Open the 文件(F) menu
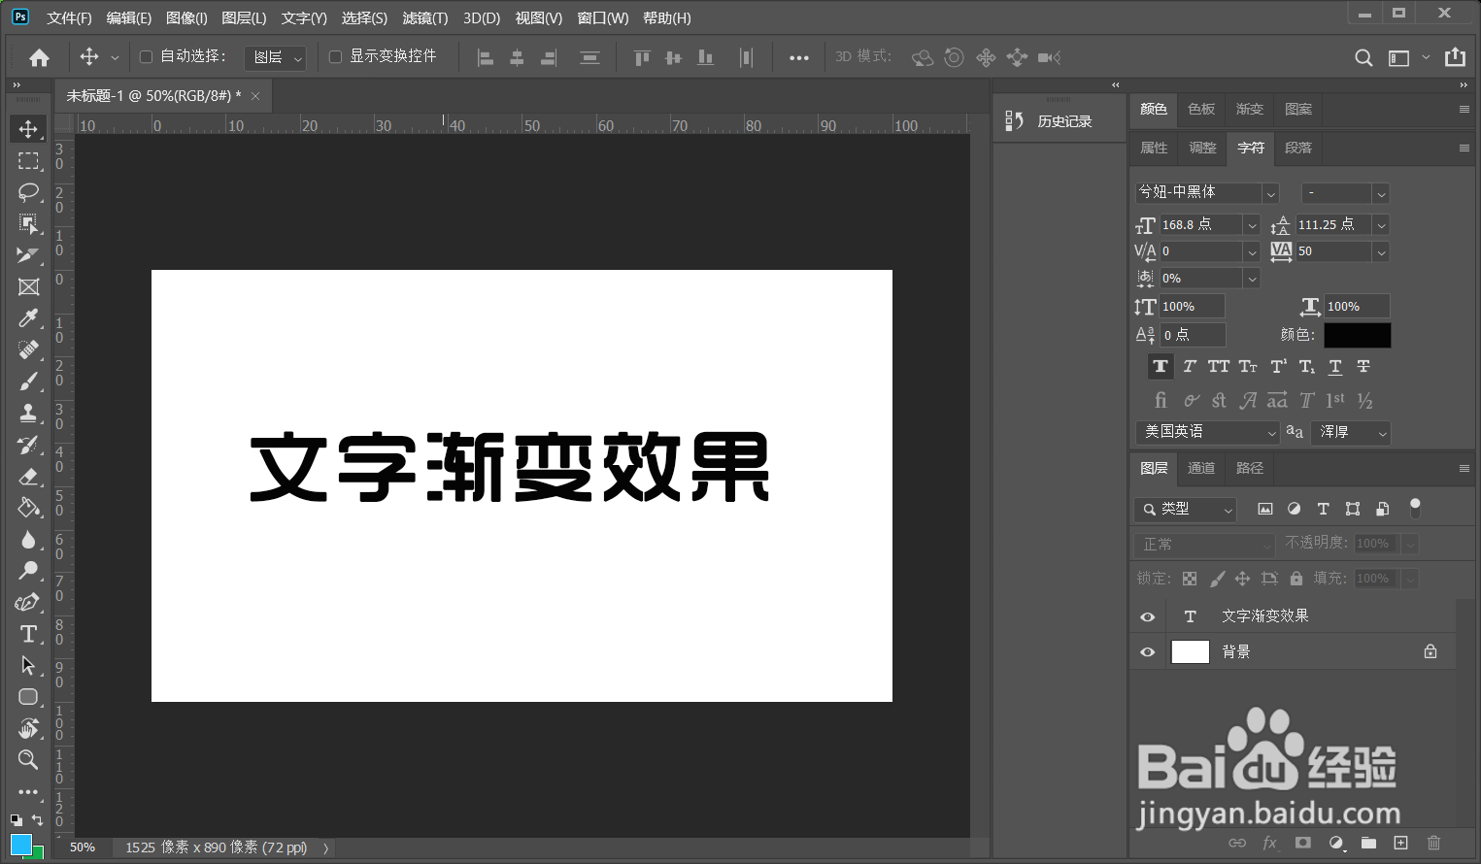Viewport: 1481px width, 864px height. coord(69,18)
